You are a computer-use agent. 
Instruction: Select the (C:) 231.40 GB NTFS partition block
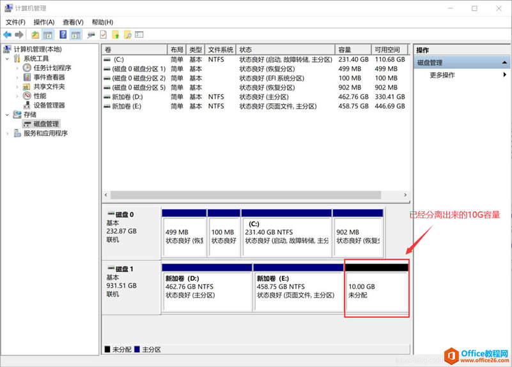(x=286, y=233)
